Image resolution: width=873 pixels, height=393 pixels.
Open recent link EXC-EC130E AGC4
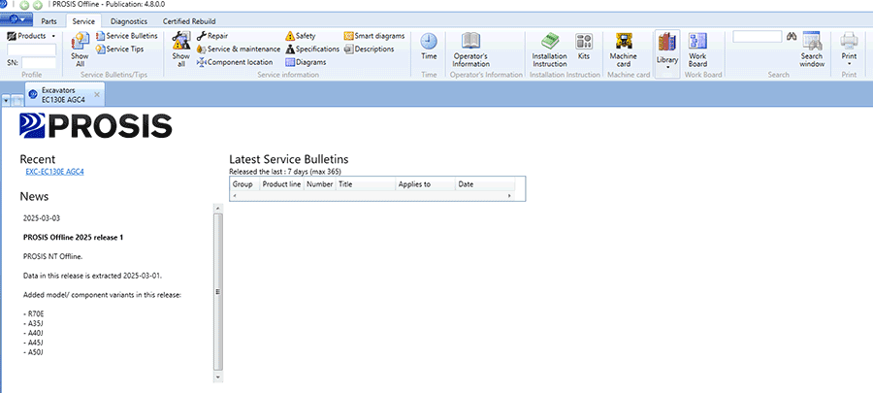coord(54,172)
